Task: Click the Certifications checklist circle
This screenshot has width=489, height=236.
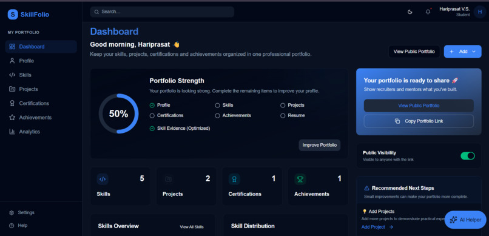Action: pos(152,116)
